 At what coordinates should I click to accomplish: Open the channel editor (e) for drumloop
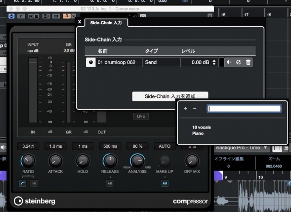239,62
